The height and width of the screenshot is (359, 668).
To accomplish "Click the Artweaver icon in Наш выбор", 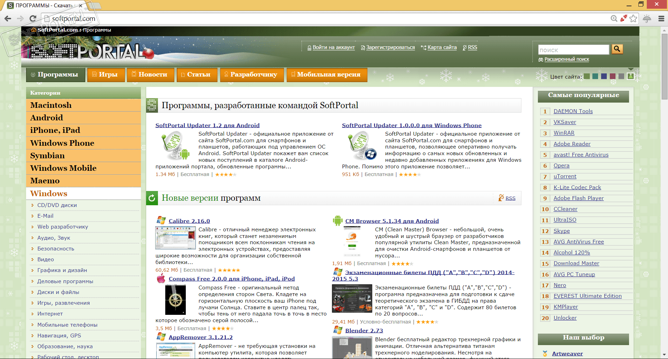I will pos(545,353).
